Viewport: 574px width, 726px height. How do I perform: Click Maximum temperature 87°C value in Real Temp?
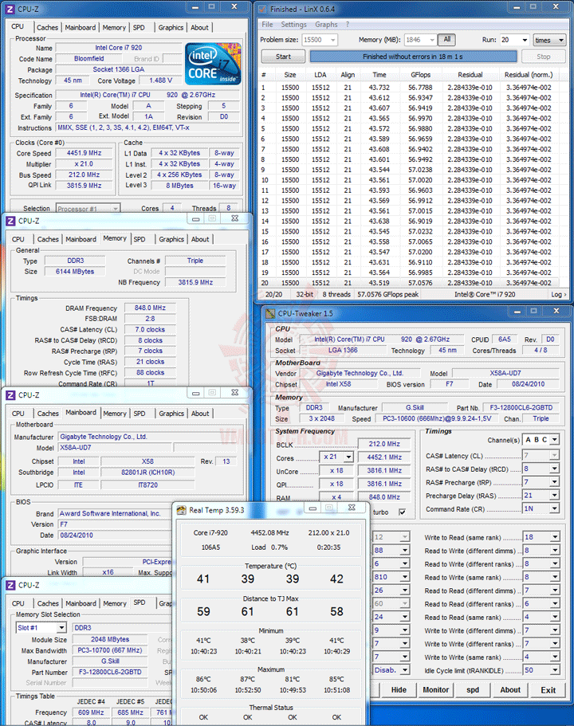pyautogui.click(x=248, y=679)
